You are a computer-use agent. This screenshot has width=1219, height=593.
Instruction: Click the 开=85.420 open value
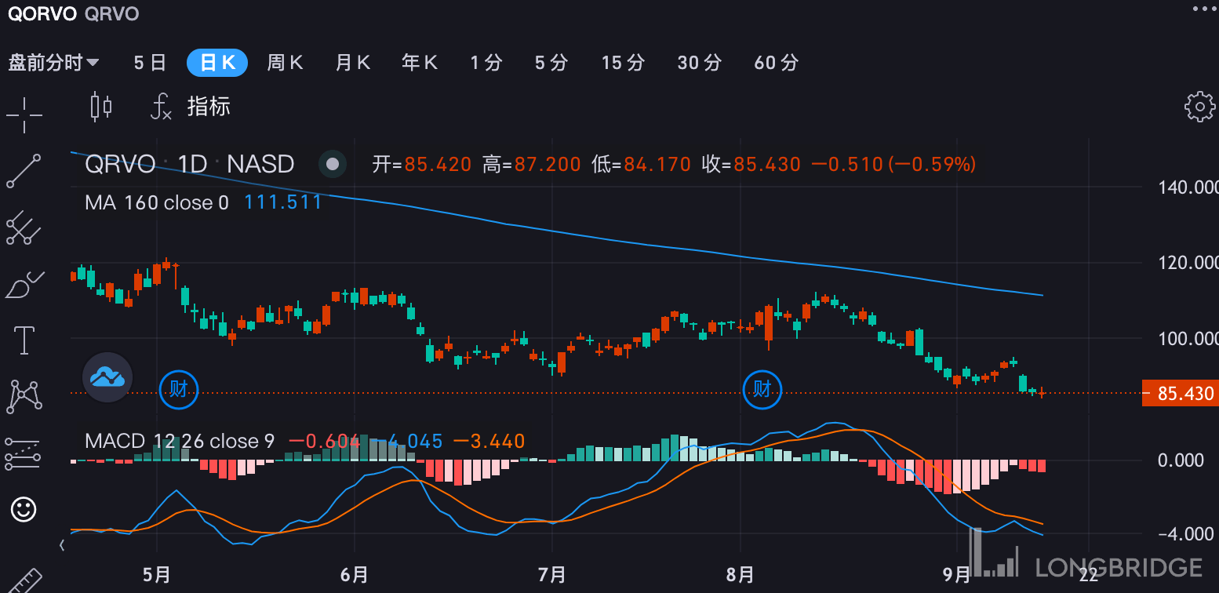point(422,165)
